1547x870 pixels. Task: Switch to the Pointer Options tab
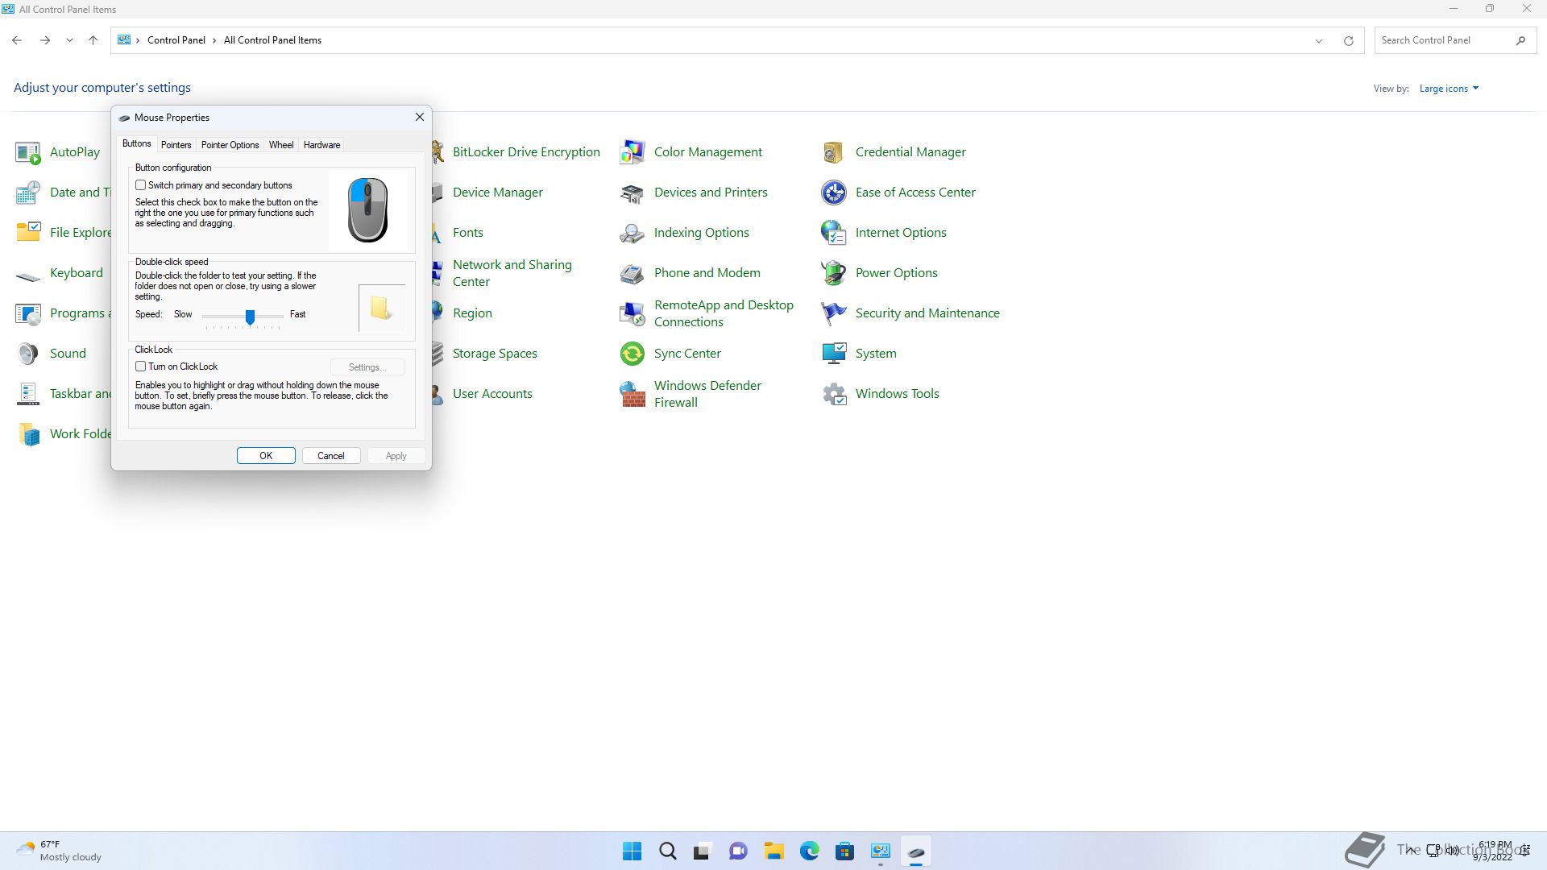click(x=230, y=145)
